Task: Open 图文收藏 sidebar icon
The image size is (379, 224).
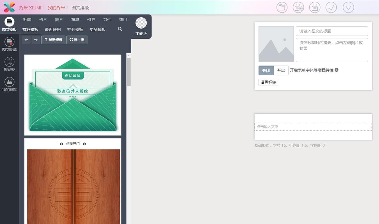Action: click(x=9, y=44)
